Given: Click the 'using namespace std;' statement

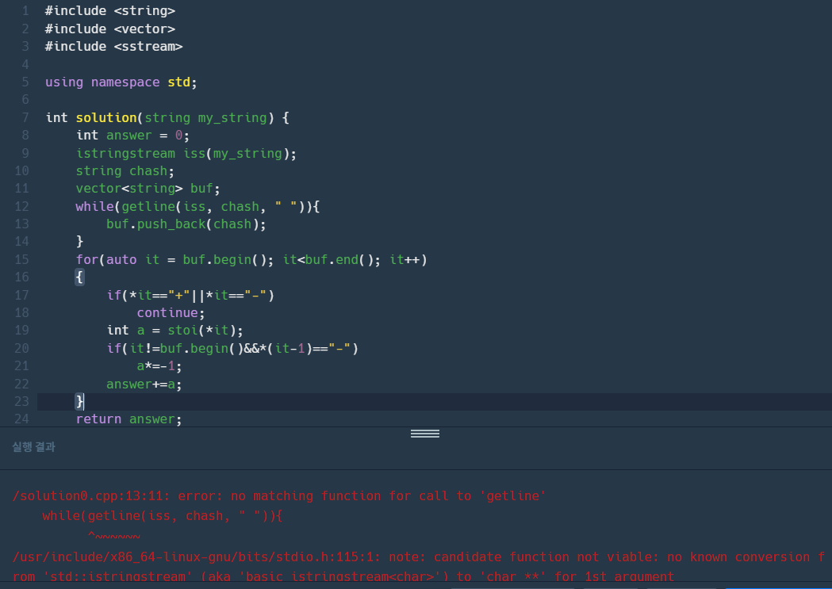Looking at the screenshot, I should click(121, 82).
